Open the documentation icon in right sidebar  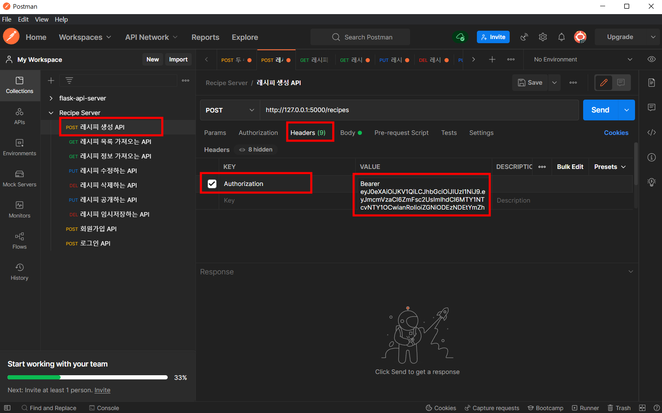pyautogui.click(x=652, y=83)
